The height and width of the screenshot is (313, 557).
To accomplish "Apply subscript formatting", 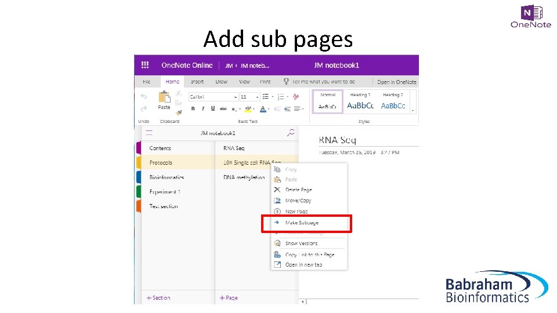I will point(233,109).
